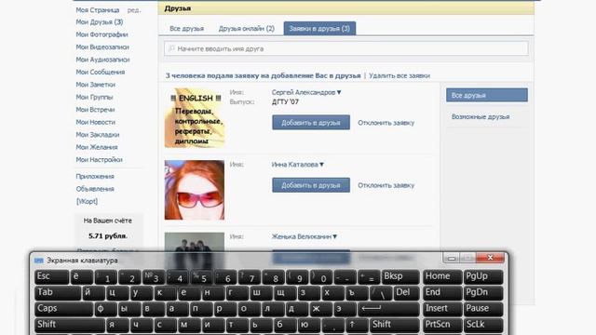Viewport: 596px width, 335px height.
Task: Open Мои Заметки
Action: [95, 85]
